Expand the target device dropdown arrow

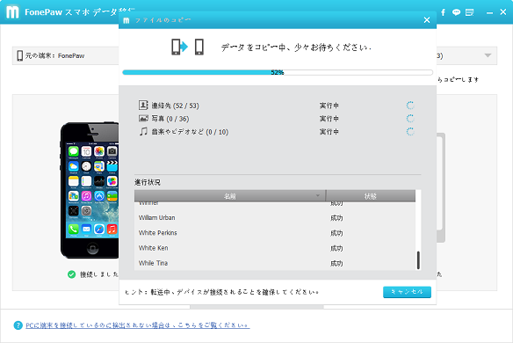click(x=488, y=55)
